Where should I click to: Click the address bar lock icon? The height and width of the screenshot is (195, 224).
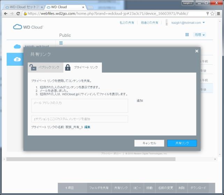[x=25, y=14]
